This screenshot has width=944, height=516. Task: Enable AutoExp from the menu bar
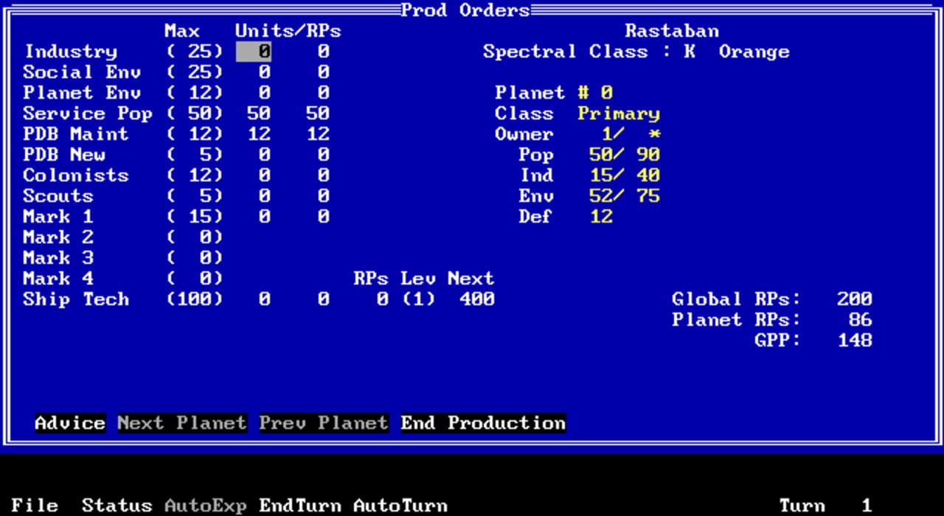[205, 506]
